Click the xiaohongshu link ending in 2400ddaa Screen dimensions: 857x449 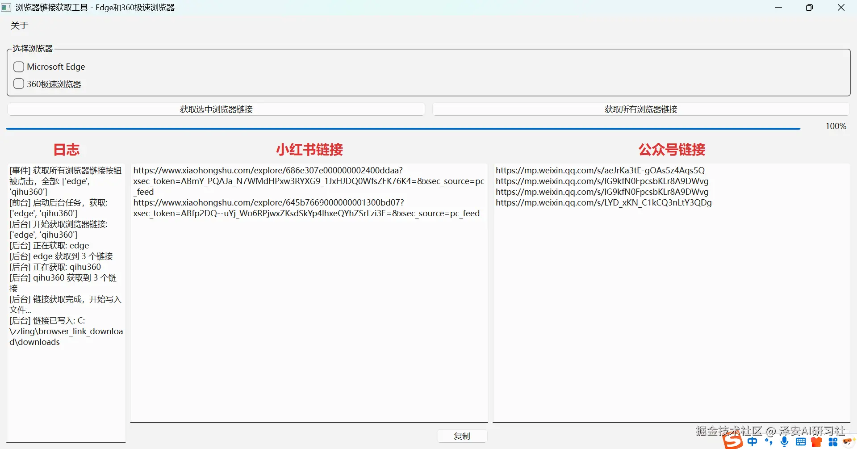coord(309,181)
